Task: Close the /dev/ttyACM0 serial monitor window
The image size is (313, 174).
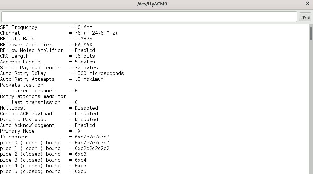Action: pos(307,4)
